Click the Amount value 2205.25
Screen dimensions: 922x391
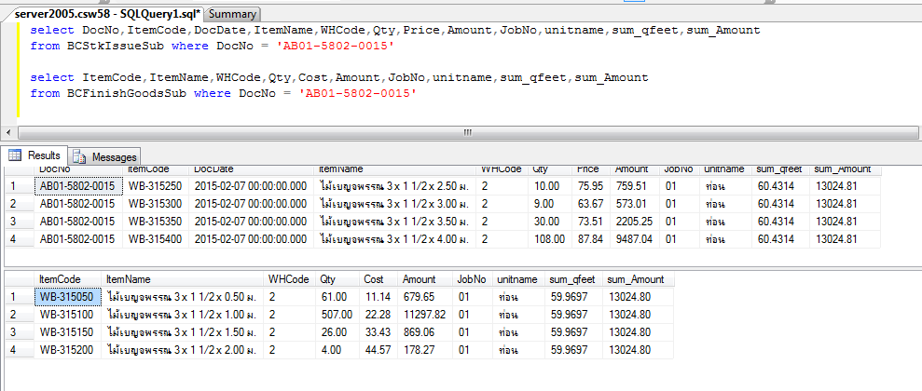click(x=635, y=222)
